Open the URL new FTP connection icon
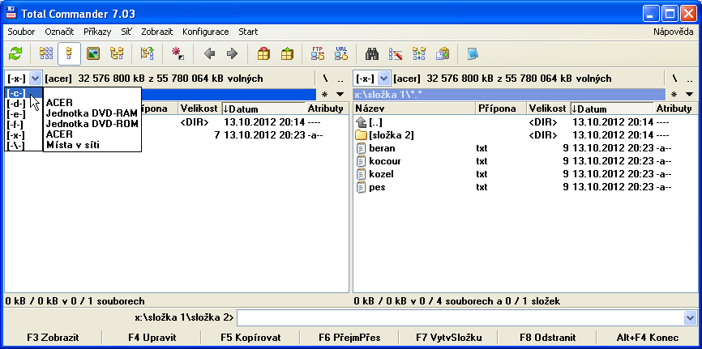This screenshot has height=349, width=702. coord(341,54)
